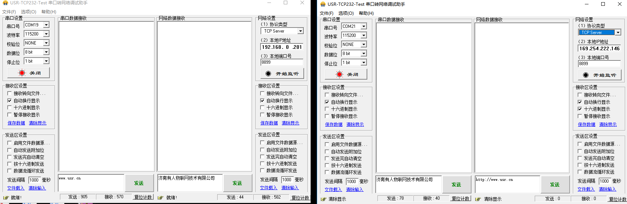
Task: Send the serial message 济南有人物联网技术有限公司 in right window
Action: pos(456,184)
